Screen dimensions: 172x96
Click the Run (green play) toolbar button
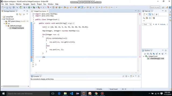tap(29, 7)
